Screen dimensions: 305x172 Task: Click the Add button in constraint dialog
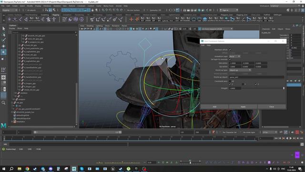[214, 107]
